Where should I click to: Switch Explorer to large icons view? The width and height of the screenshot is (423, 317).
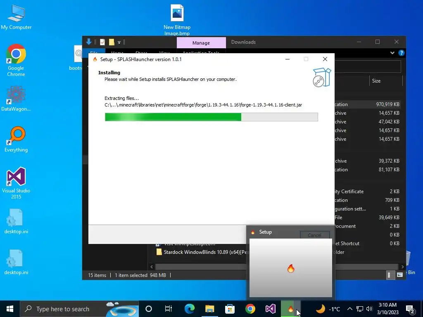(x=400, y=275)
